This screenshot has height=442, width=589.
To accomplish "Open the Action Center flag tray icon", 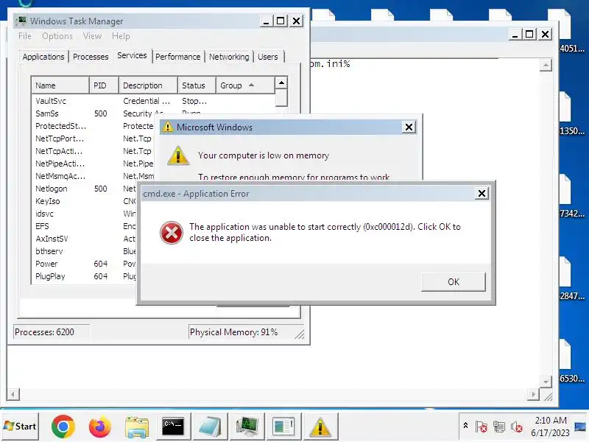I will [x=482, y=427].
